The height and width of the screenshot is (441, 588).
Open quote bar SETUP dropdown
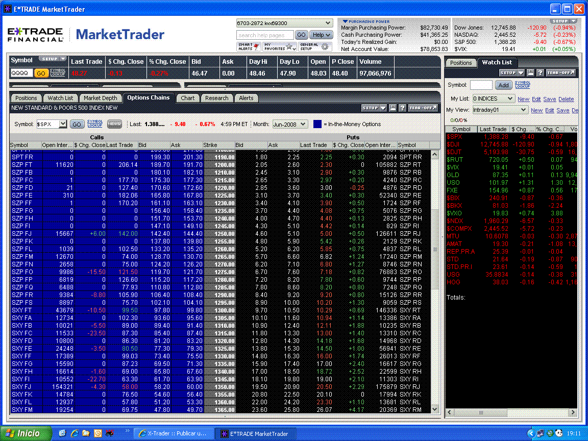pyautogui.click(x=53, y=59)
